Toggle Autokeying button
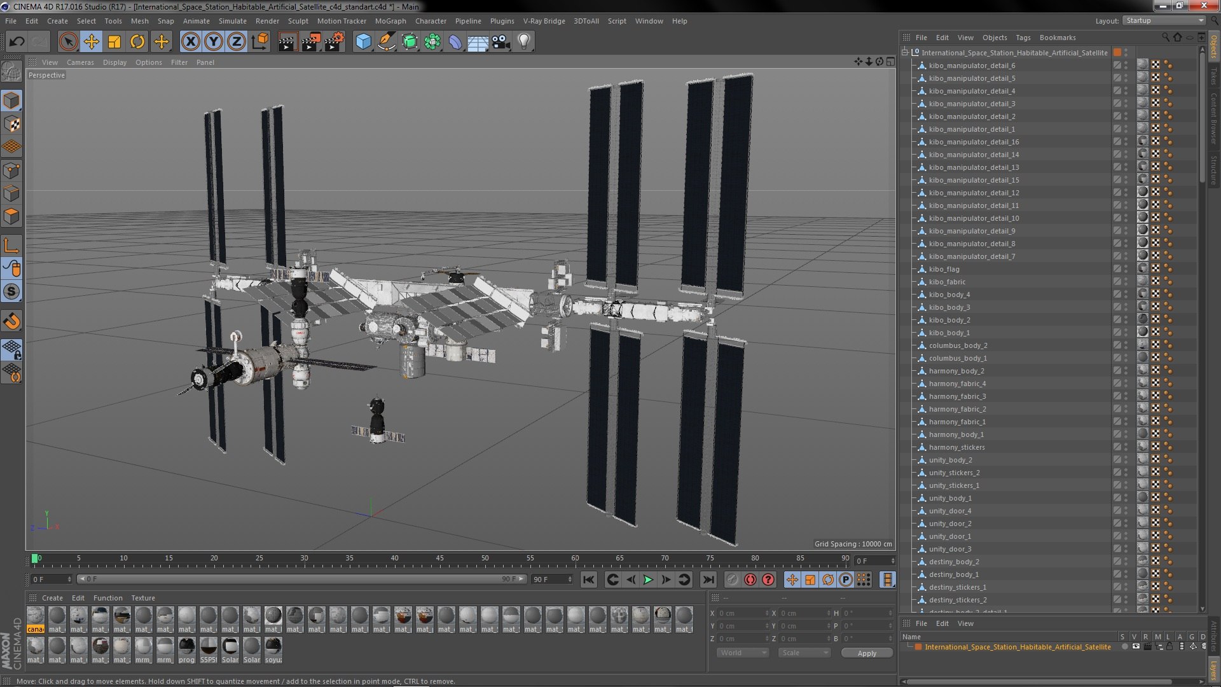Image resolution: width=1221 pixels, height=687 pixels. pos(750,579)
